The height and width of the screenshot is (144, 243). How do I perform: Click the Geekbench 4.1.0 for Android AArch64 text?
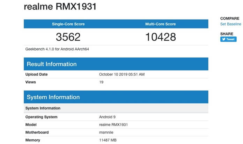pyautogui.click(x=57, y=49)
